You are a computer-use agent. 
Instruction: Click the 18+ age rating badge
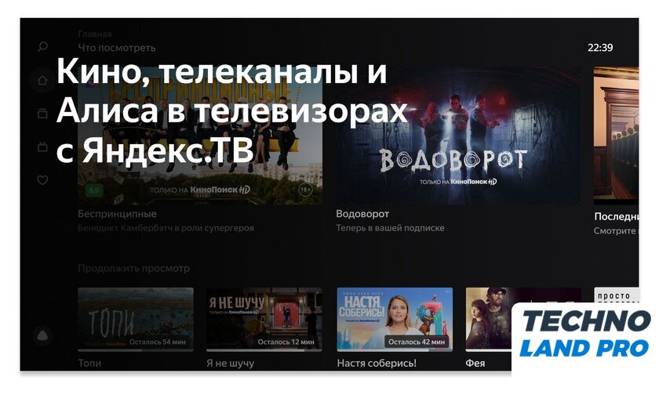click(306, 190)
